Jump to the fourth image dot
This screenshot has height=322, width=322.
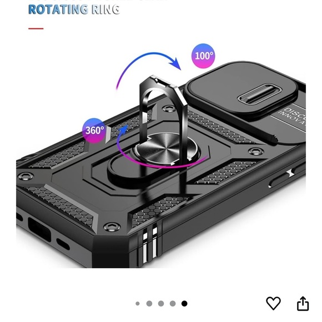[173, 304]
